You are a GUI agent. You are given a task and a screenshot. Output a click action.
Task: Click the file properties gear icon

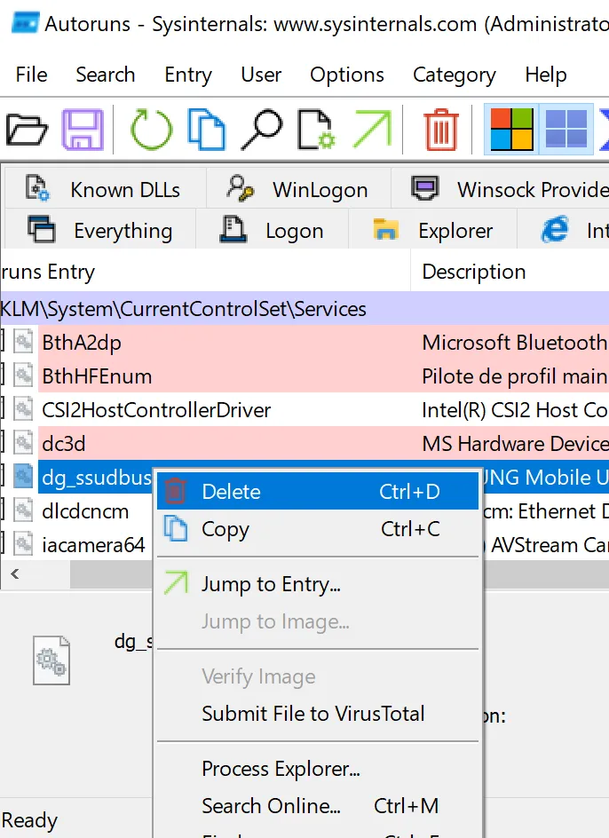click(316, 130)
